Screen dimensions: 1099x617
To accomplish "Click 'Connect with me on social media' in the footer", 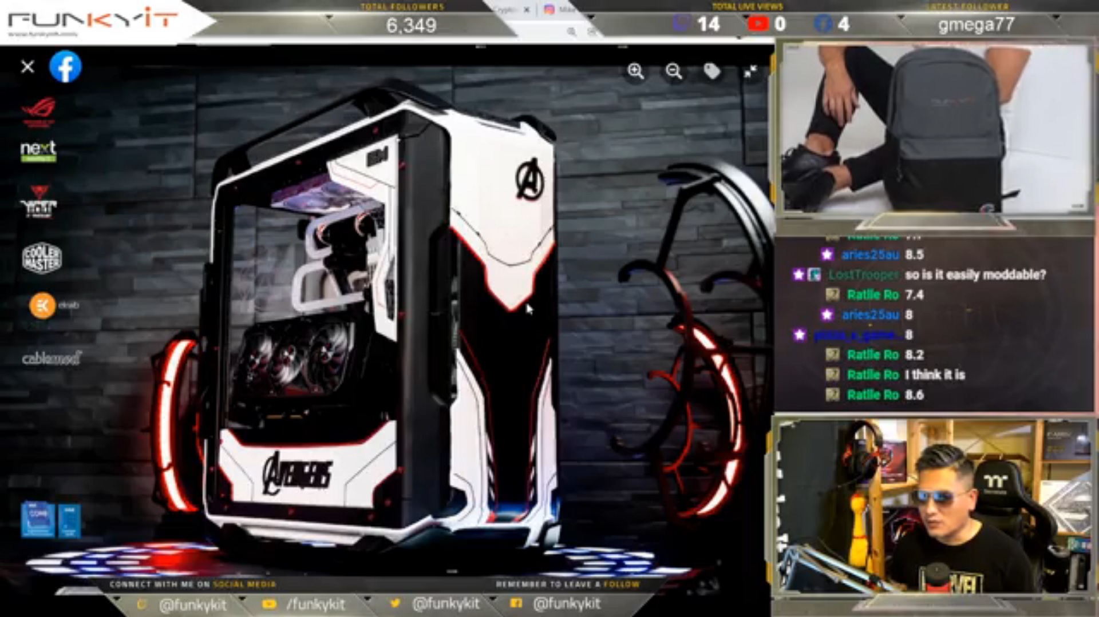I will point(192,584).
